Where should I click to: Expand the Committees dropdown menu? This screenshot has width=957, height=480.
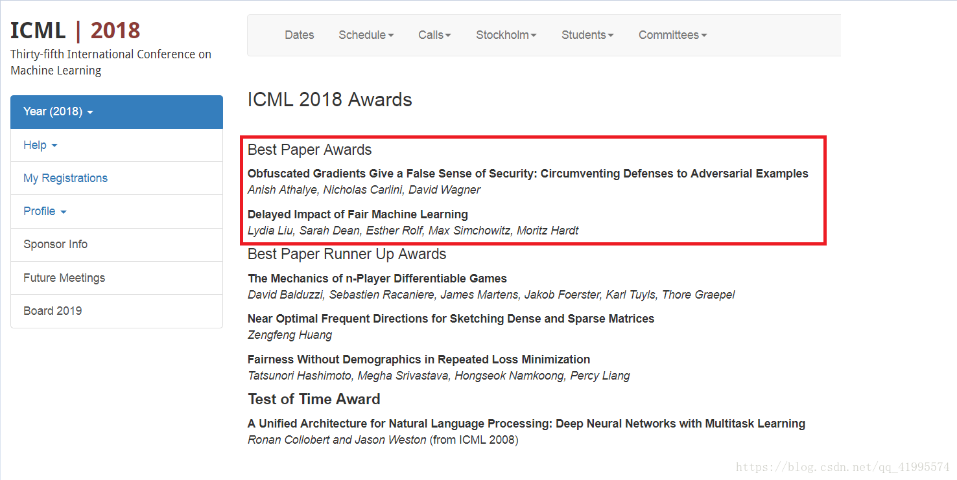tap(672, 35)
